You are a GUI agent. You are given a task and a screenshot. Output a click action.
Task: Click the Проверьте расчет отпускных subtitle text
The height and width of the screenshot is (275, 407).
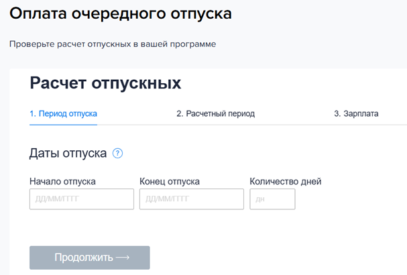pos(113,45)
